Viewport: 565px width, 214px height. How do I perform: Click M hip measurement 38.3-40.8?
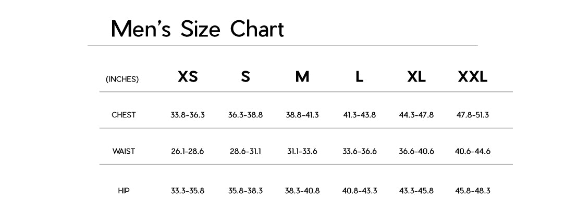(302, 191)
